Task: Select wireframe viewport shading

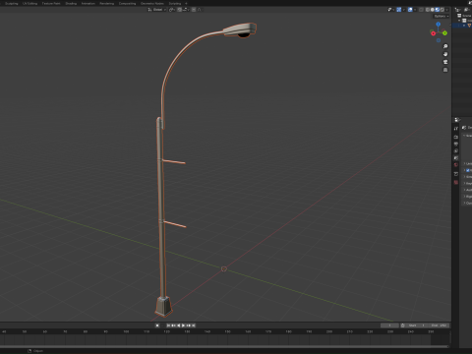Action: (428, 10)
